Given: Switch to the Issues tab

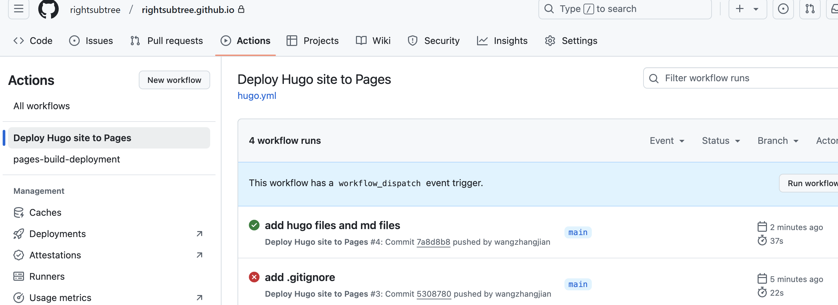Looking at the screenshot, I should point(91,41).
